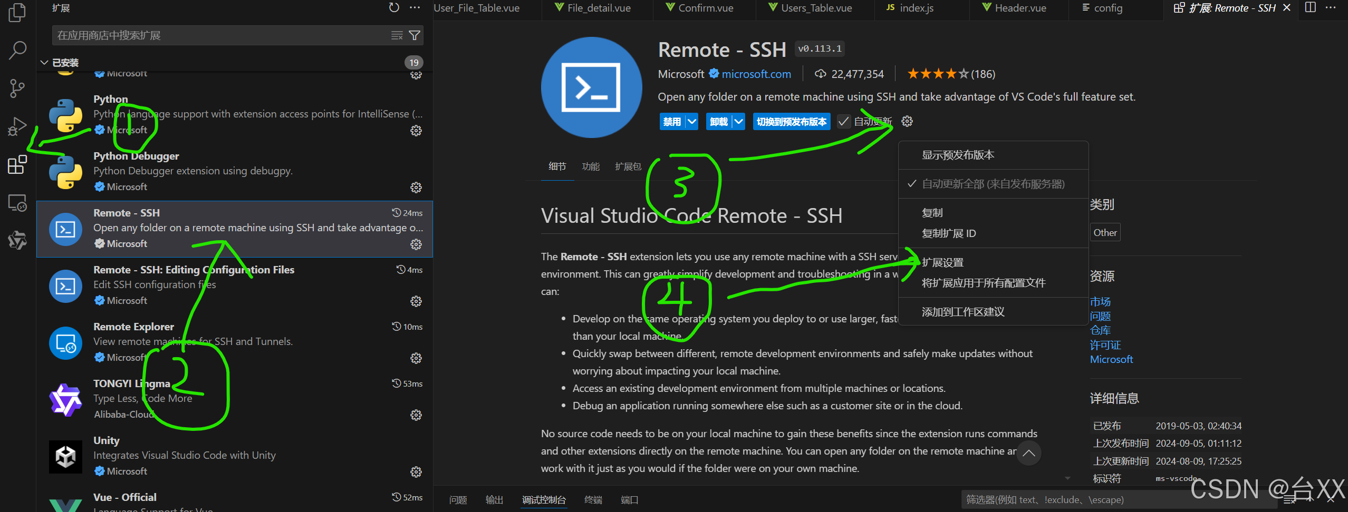Open the config editor tab

[x=1115, y=8]
